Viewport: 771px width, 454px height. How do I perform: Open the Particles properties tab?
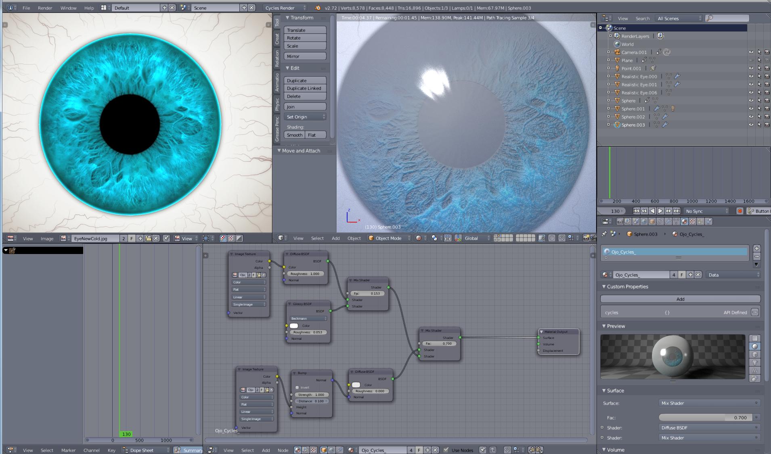coord(700,221)
